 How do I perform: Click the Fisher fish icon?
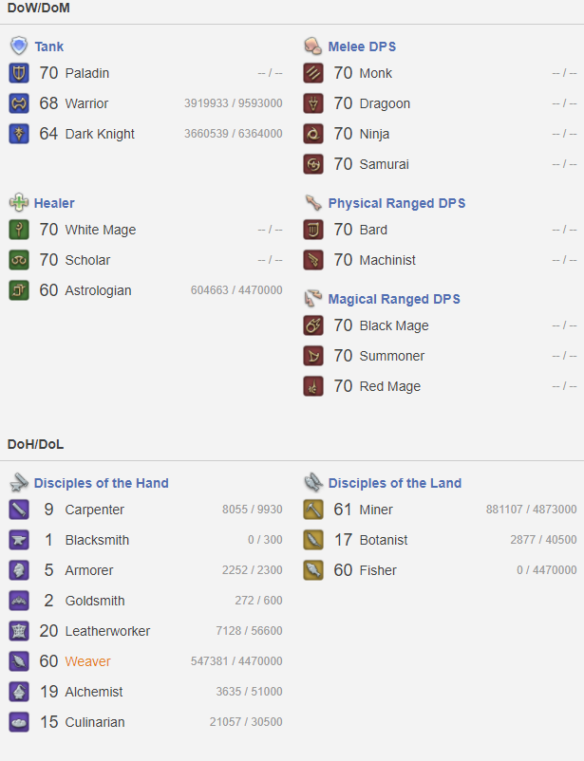(x=313, y=570)
